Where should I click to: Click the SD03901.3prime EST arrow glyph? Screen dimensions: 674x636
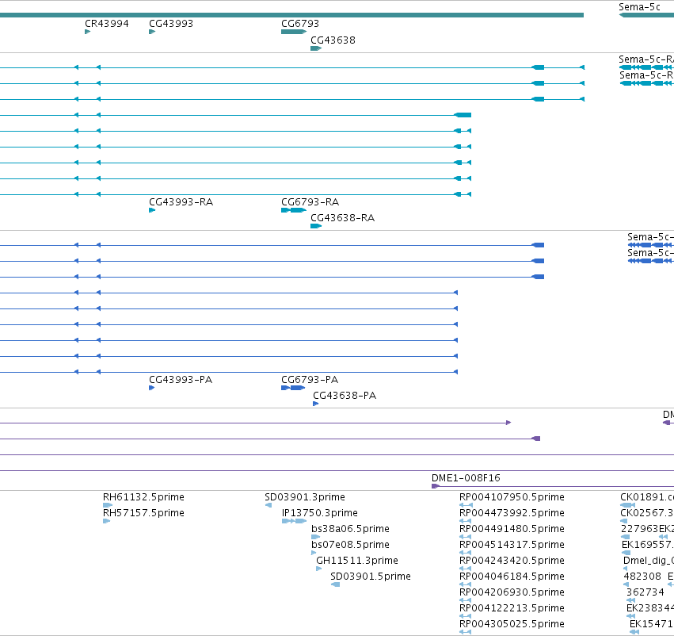pyautogui.click(x=268, y=505)
